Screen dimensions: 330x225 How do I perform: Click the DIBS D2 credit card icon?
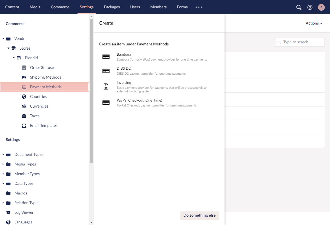[106, 71]
